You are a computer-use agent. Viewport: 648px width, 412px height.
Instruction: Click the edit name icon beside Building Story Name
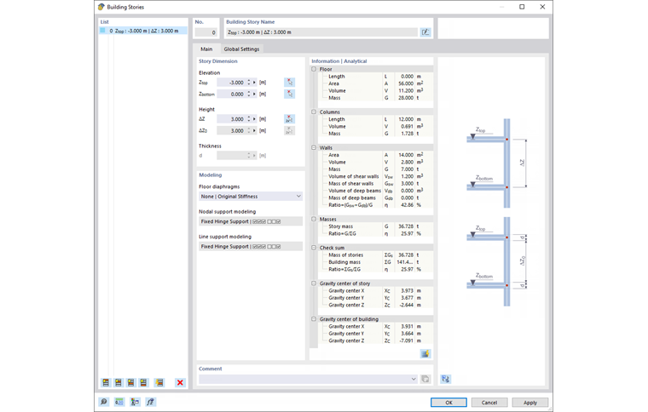click(x=425, y=32)
